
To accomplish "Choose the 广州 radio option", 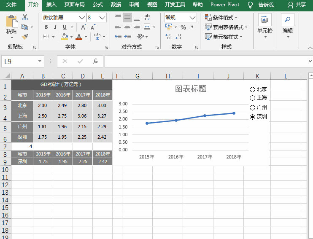I will pyautogui.click(x=252, y=107).
